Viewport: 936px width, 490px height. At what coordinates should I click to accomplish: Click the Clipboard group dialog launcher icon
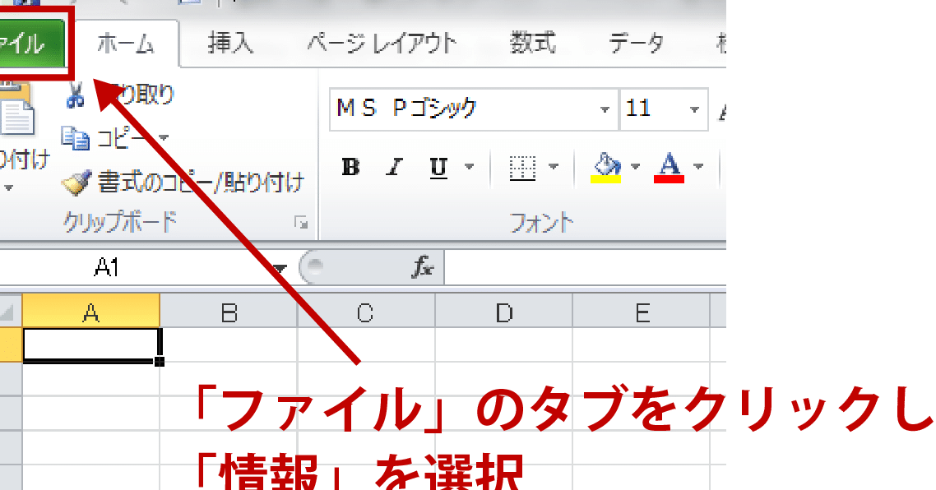pos(302,222)
